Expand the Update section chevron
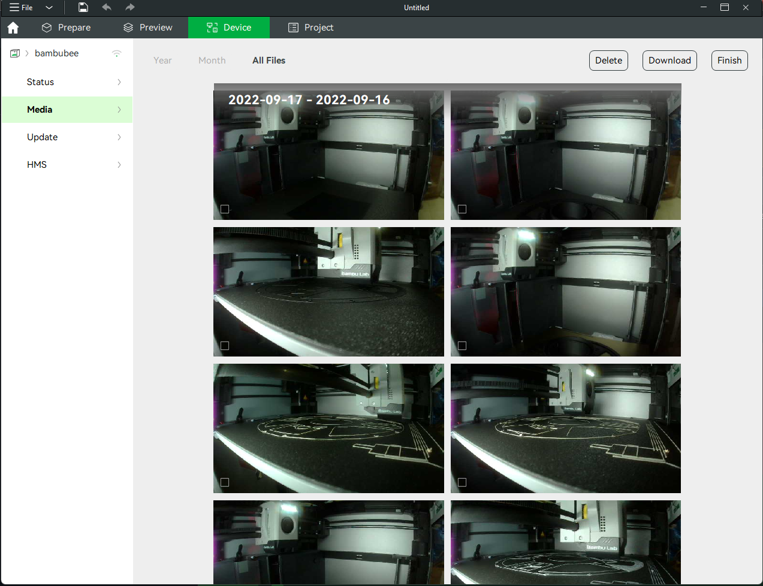Viewport: 763px width, 586px height. coord(119,137)
